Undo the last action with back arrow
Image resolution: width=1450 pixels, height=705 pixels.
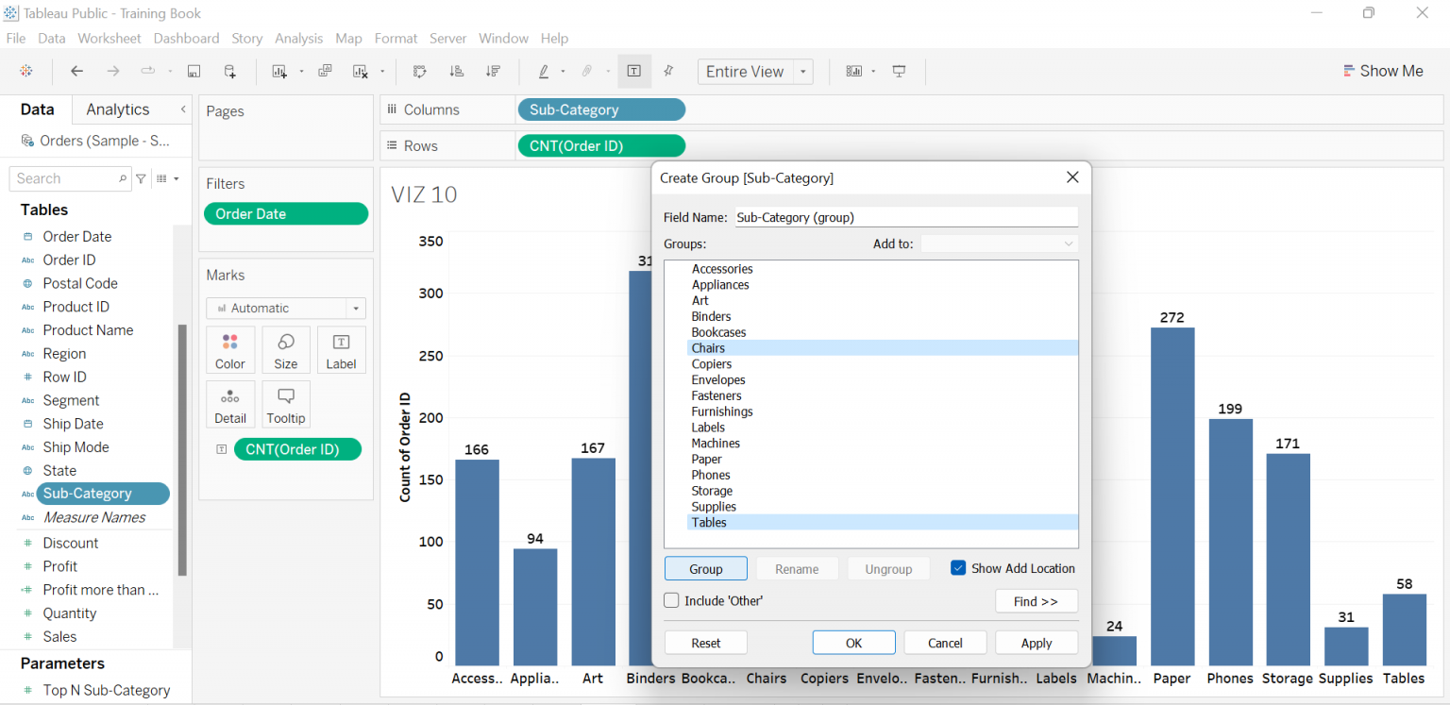(x=77, y=71)
